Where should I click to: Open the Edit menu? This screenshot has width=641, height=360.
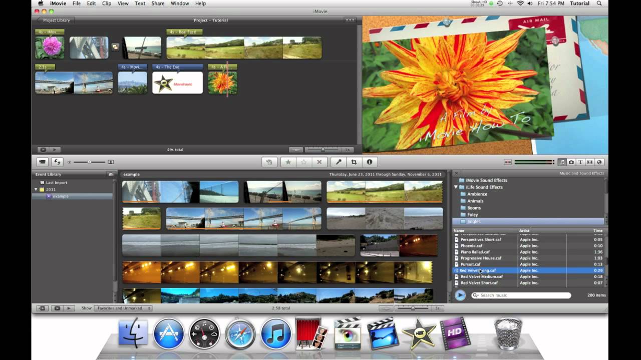tap(91, 3)
